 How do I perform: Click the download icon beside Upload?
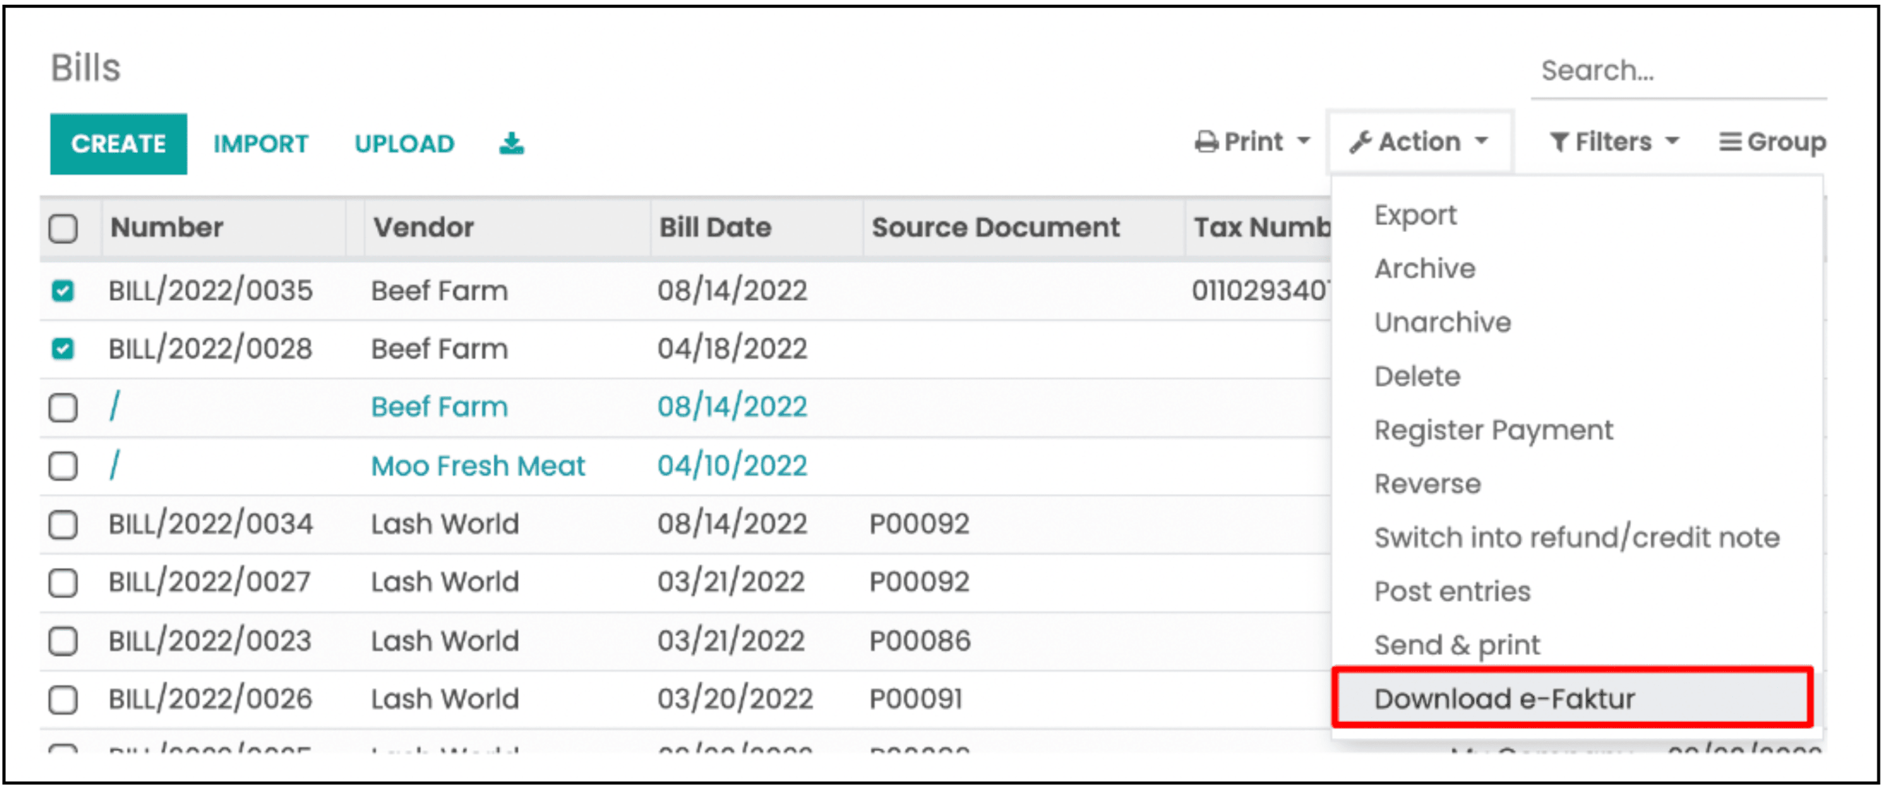click(511, 143)
